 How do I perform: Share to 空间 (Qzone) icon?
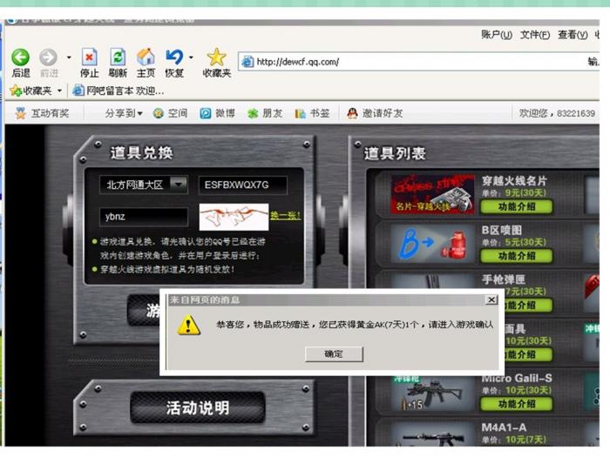[x=159, y=113]
